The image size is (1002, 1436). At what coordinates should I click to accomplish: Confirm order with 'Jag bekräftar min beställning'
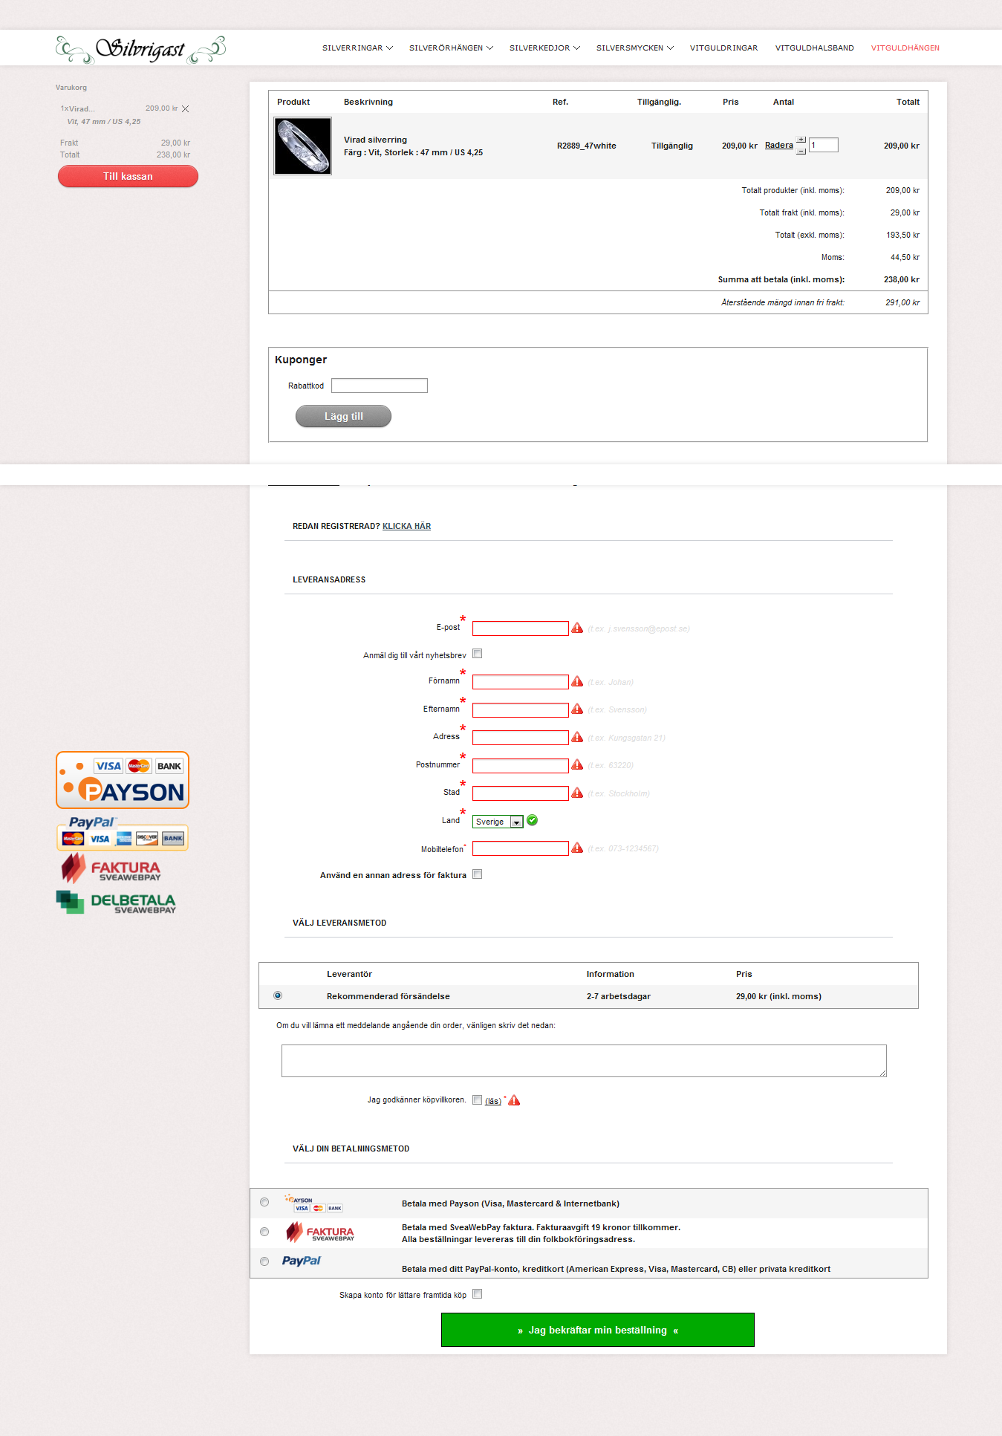pos(598,1330)
